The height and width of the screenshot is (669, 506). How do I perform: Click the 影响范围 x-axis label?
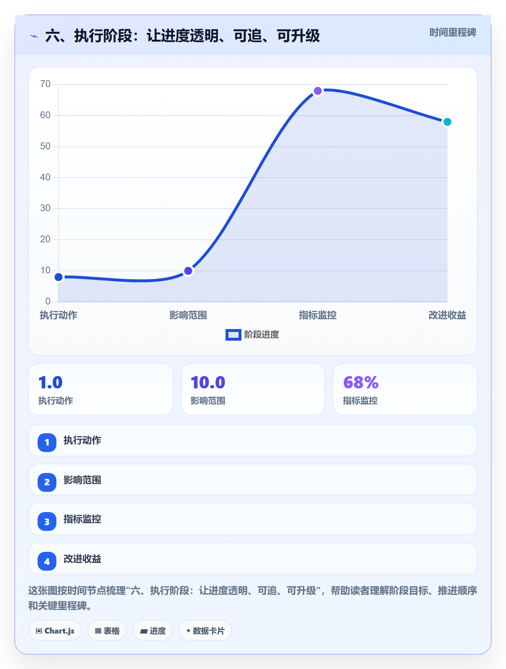188,315
